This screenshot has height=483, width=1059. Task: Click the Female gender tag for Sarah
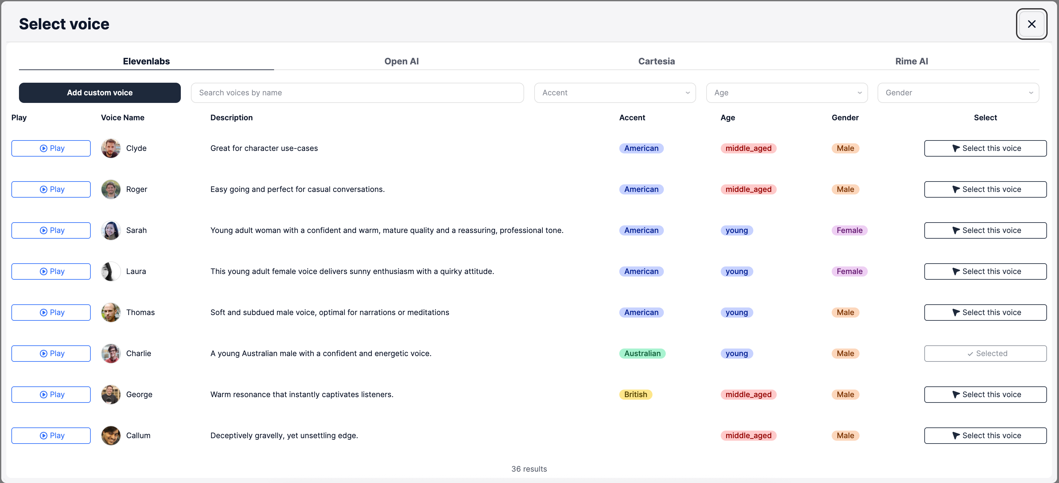tap(849, 230)
